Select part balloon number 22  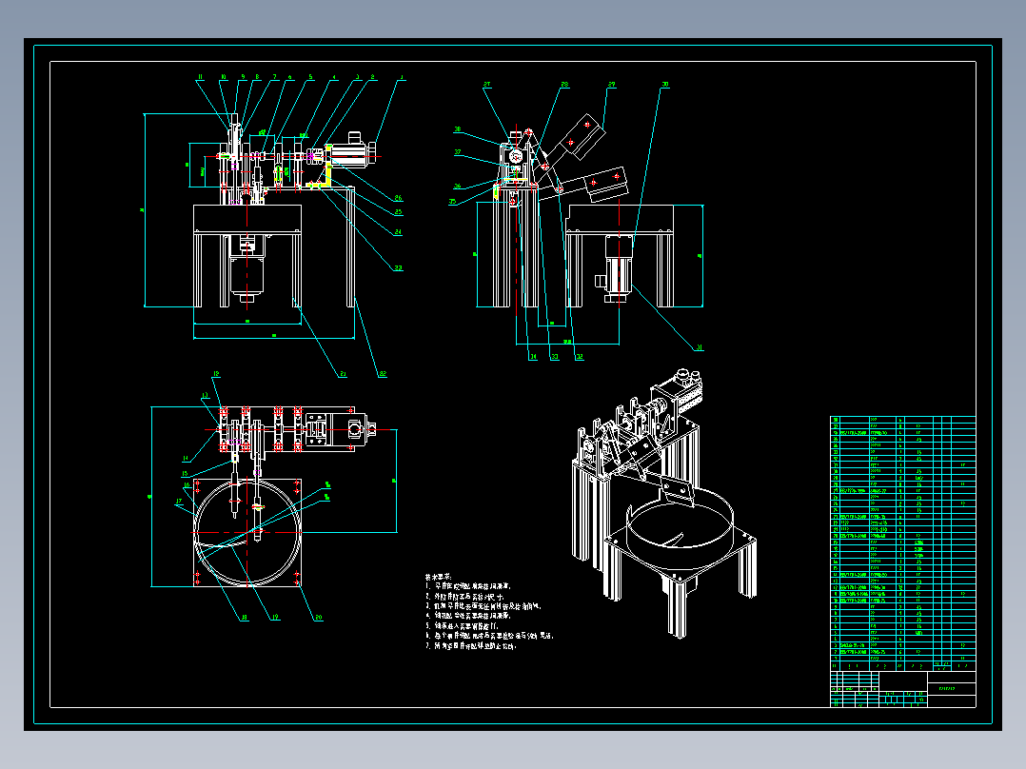(383, 374)
